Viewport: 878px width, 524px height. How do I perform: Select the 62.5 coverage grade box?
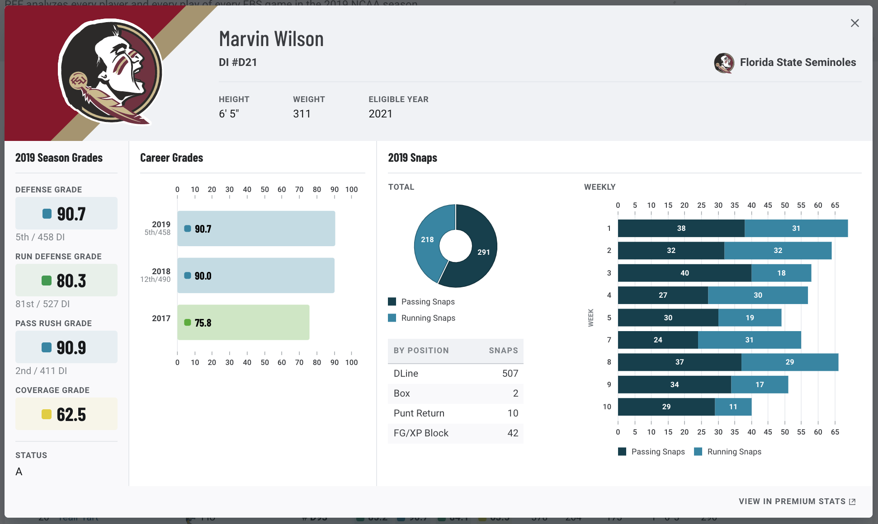tap(66, 414)
